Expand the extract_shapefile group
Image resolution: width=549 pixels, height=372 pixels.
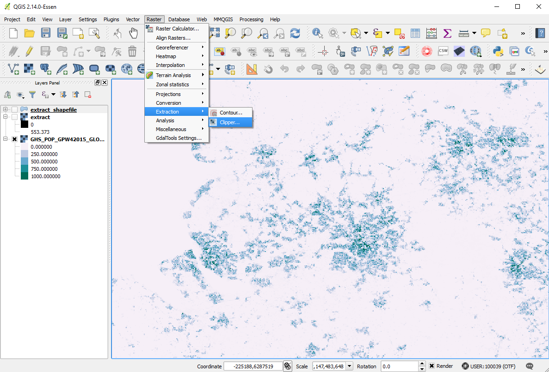coord(5,109)
